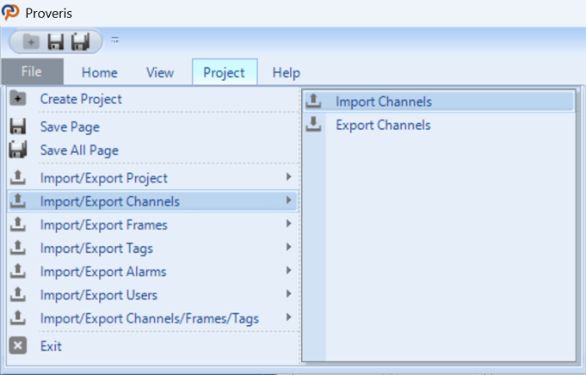Click the new project folder icon in quick access toolbar

click(31, 41)
